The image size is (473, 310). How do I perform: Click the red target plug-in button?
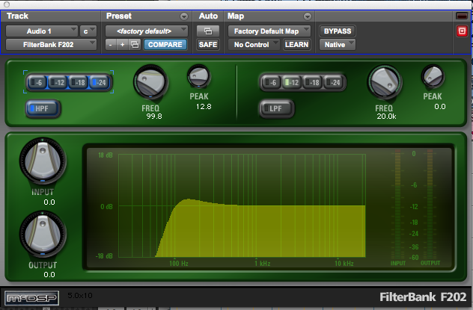(462, 31)
